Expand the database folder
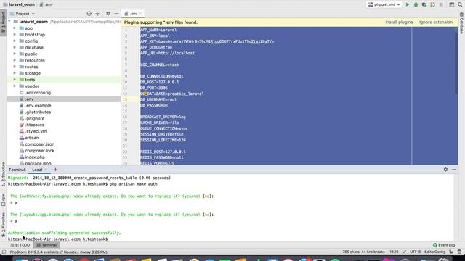This screenshot has width=465, height=261. [x=15, y=47]
